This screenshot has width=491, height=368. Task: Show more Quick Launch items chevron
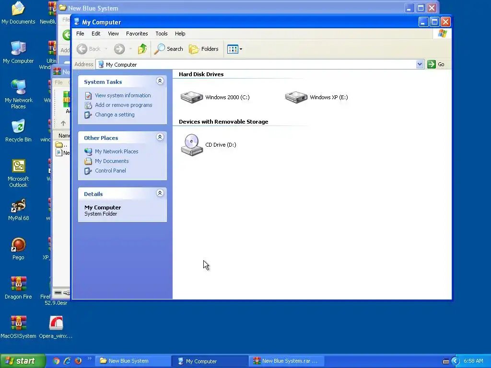point(89,358)
